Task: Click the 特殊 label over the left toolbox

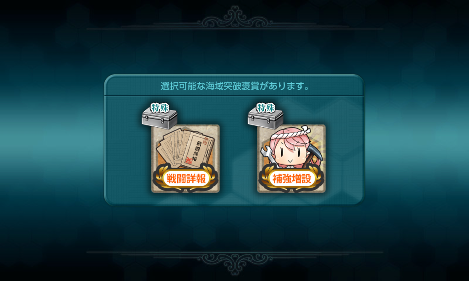Action: [x=159, y=108]
